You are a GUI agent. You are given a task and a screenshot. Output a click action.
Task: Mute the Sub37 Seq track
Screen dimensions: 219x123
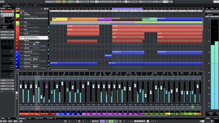coord(21,63)
